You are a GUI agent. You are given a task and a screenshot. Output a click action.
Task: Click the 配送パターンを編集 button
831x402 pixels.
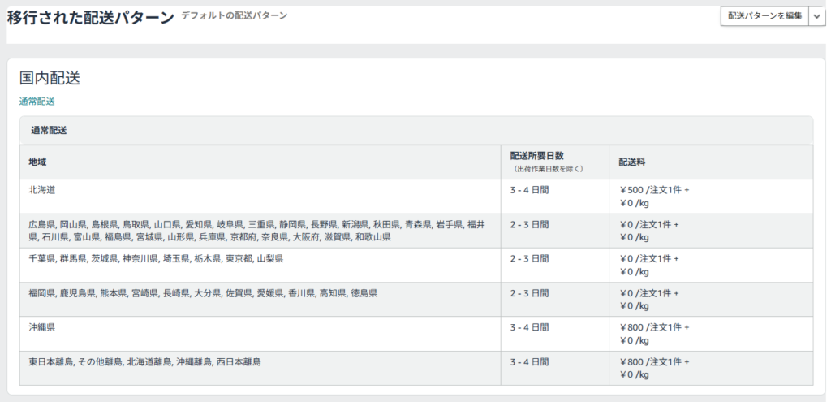tap(764, 16)
